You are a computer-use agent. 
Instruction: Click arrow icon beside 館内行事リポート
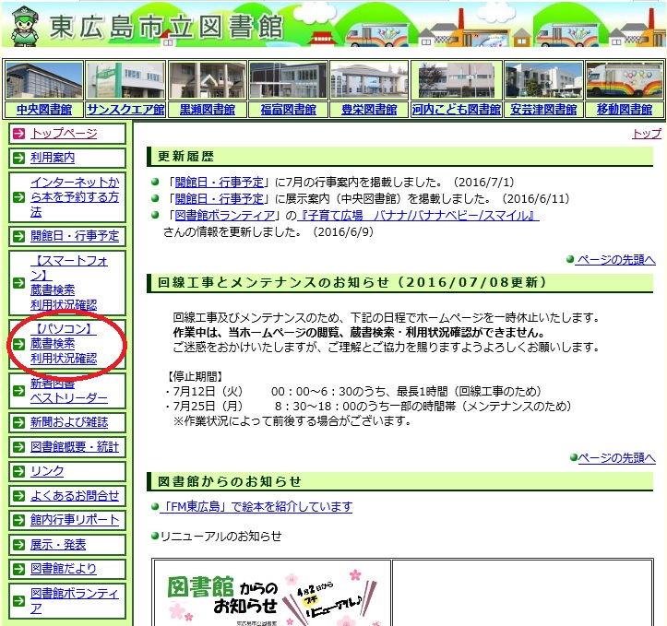[18, 520]
